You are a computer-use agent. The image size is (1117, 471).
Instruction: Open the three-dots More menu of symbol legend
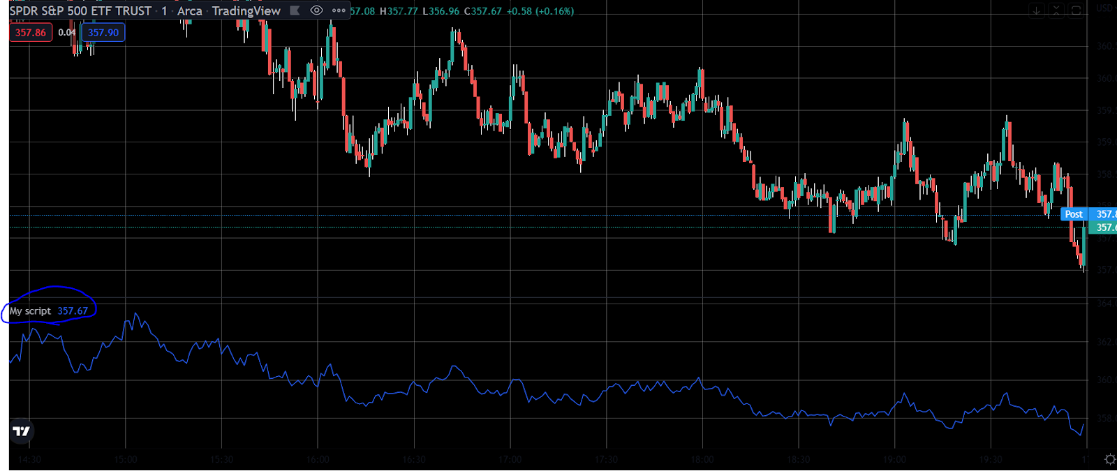pos(339,10)
